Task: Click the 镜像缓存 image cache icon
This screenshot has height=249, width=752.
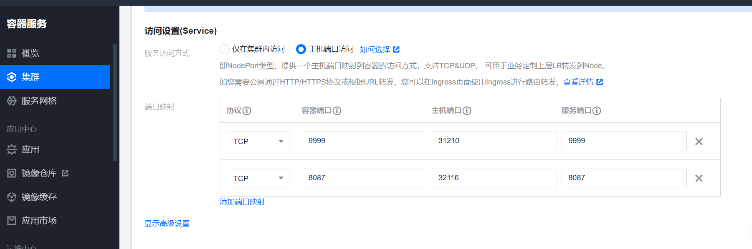Action: point(12,197)
